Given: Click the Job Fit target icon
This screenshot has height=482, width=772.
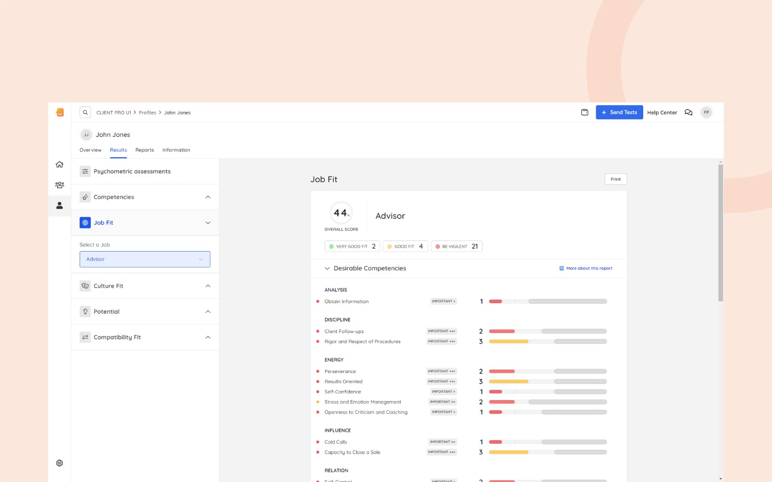Looking at the screenshot, I should (x=85, y=223).
